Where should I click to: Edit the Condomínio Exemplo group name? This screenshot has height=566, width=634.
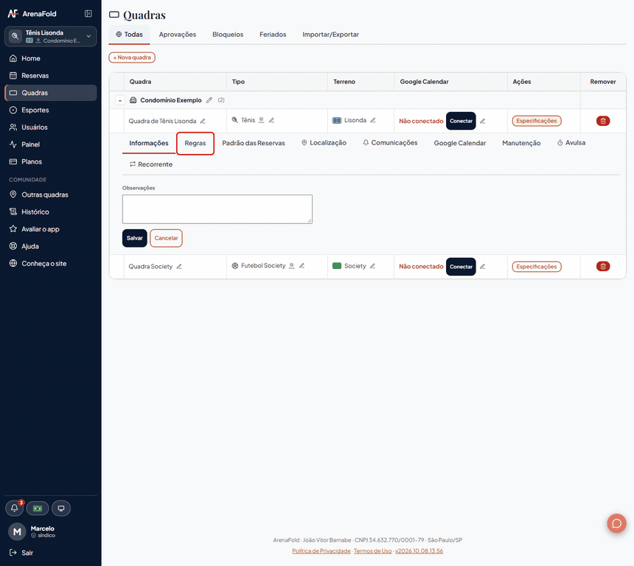tap(209, 100)
